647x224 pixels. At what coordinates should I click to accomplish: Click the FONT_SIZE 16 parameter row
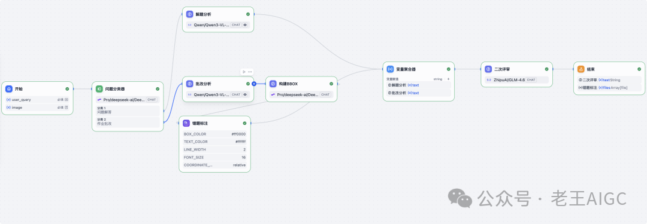214,157
